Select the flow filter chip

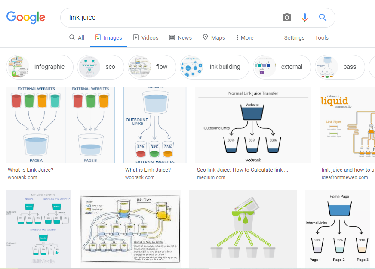(x=152, y=67)
